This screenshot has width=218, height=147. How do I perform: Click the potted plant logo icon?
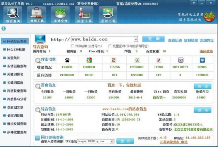click(x=209, y=17)
